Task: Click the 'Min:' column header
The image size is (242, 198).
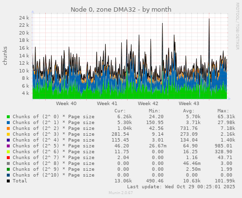Action: coord(154,111)
